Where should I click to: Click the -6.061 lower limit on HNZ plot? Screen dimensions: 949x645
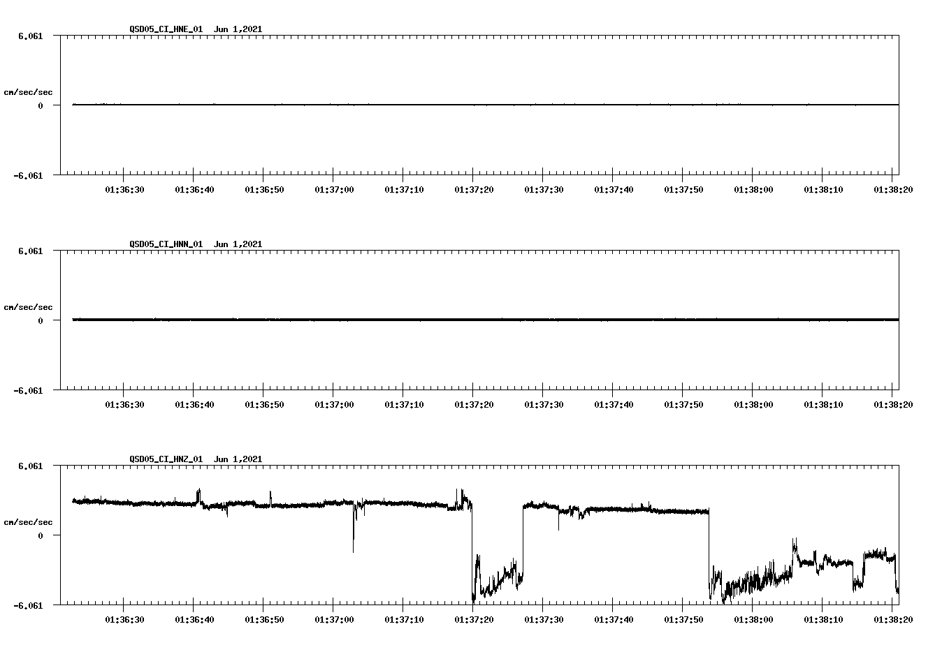tap(28, 606)
